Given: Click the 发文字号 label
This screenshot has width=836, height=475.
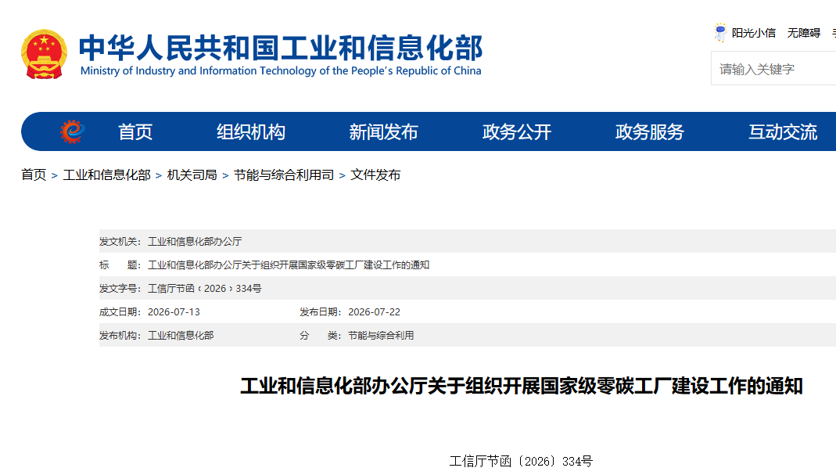Looking at the screenshot, I should 120,289.
